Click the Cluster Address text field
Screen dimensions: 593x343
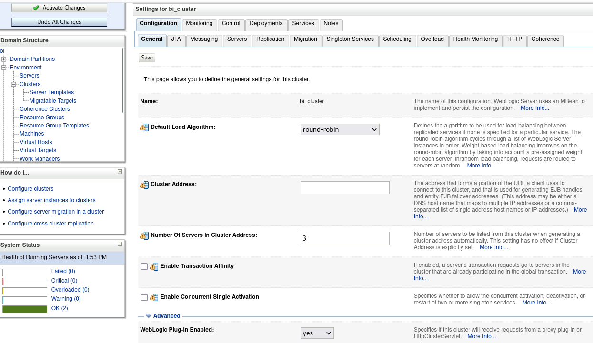pos(345,187)
